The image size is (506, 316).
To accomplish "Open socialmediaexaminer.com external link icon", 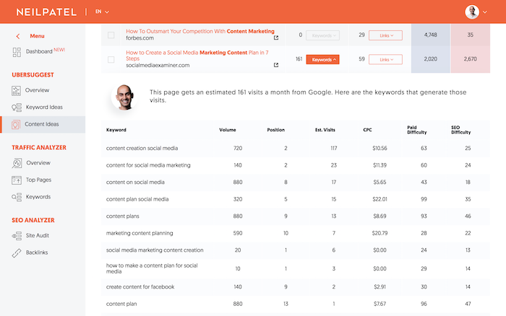I will pyautogui.click(x=276, y=65).
